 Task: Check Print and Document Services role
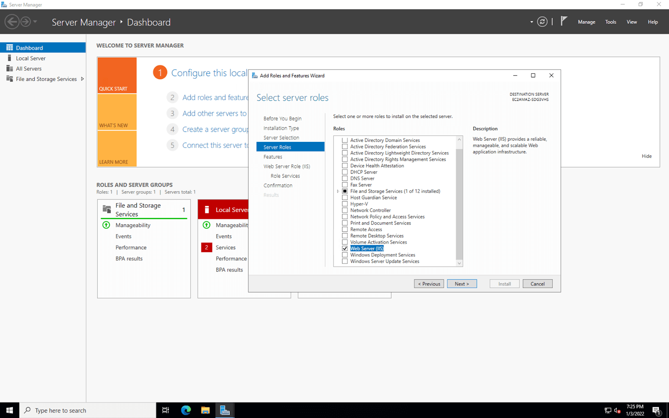pyautogui.click(x=345, y=223)
